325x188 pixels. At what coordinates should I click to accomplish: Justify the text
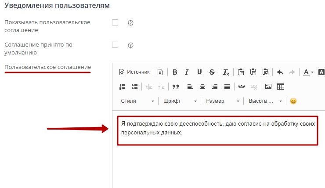pyautogui.click(x=227, y=87)
